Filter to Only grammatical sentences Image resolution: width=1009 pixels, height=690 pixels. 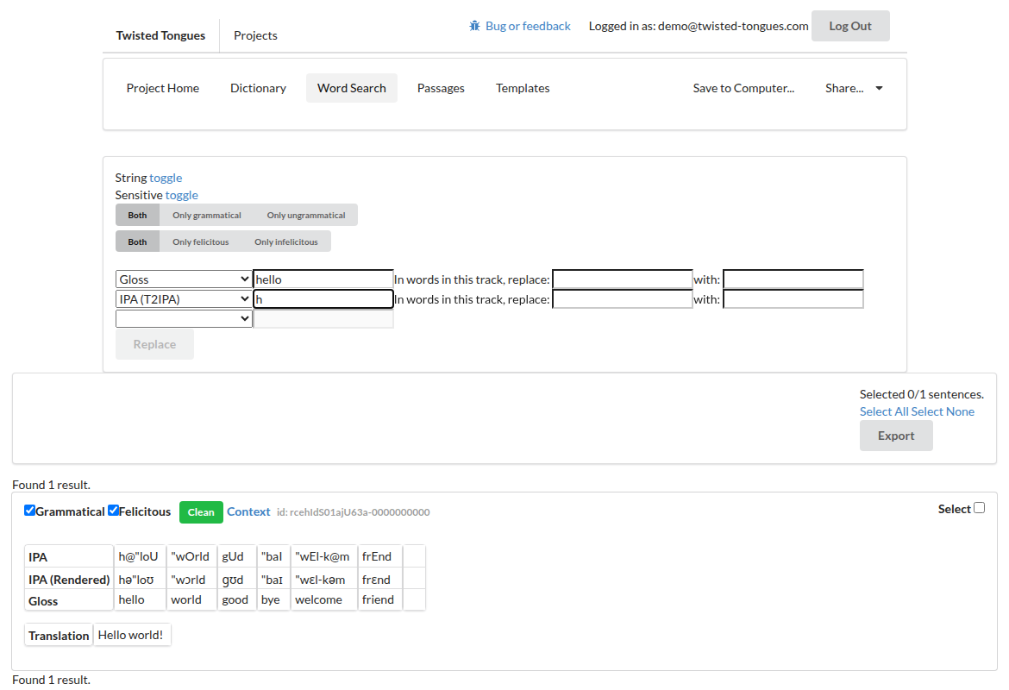pos(207,215)
